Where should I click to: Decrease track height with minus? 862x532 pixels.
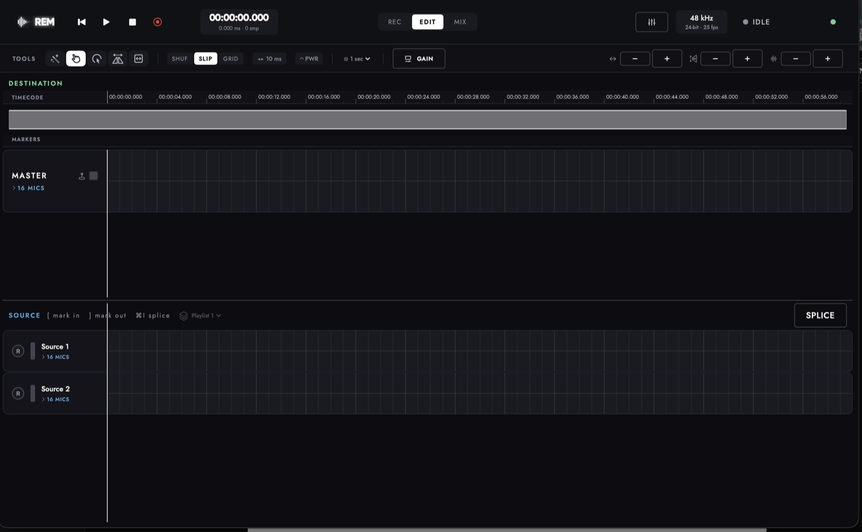point(715,59)
